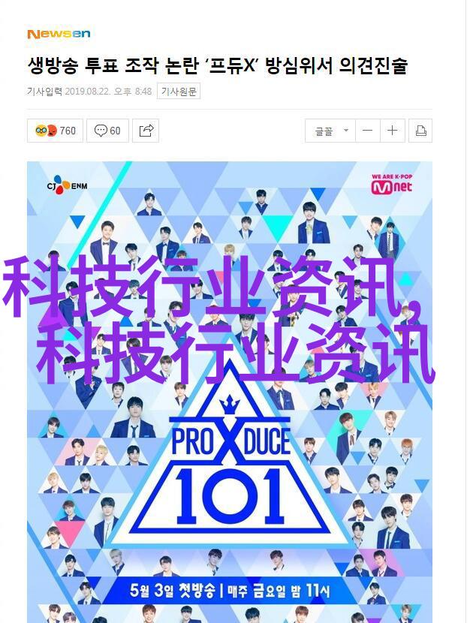
Task: Click the crown icon above the X
Action: 230,405
